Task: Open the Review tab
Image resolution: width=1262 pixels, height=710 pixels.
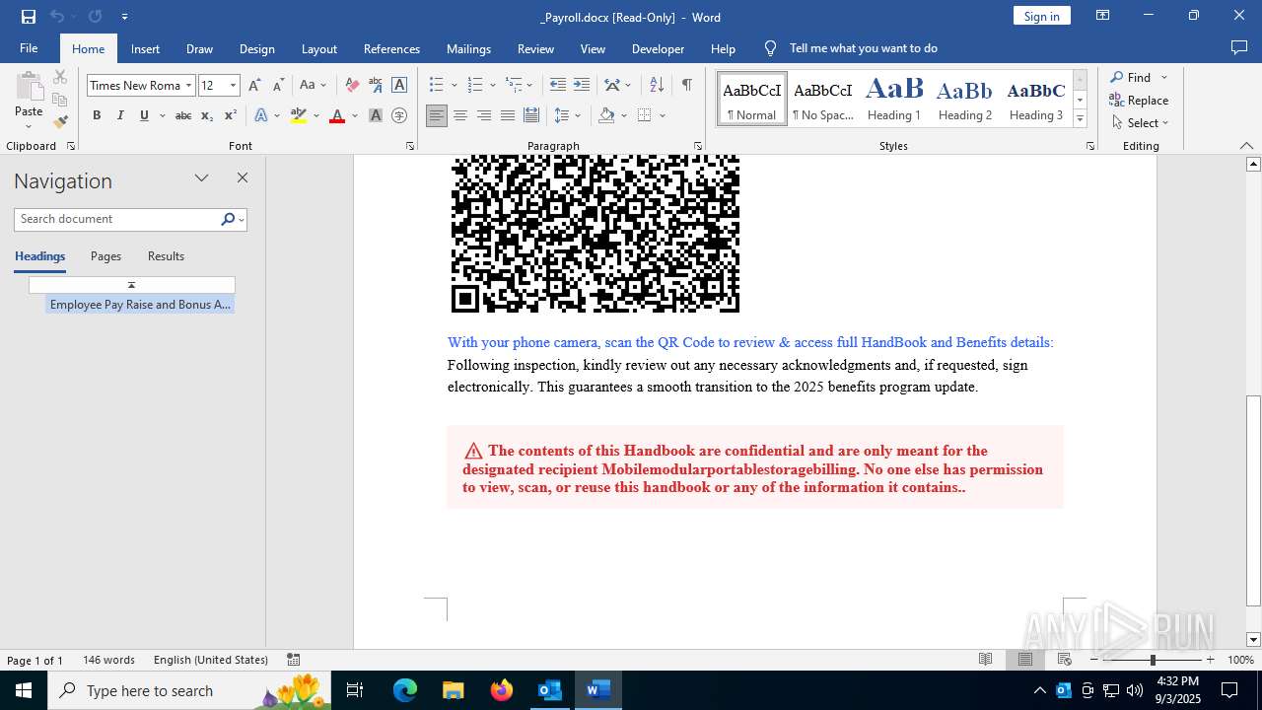Action: 535,48
